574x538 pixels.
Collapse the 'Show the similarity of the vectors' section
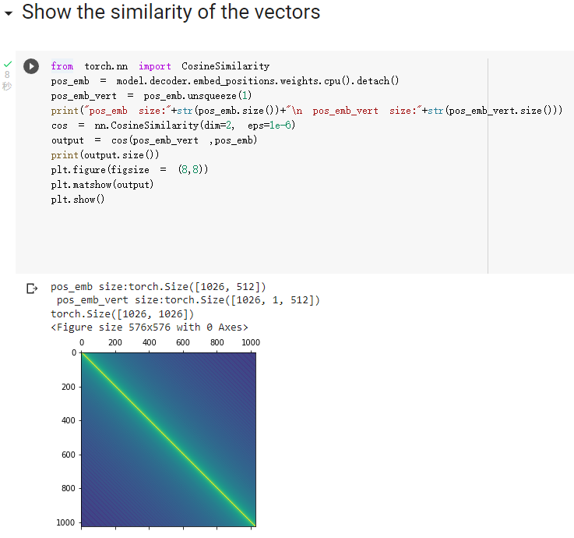tap(8, 13)
